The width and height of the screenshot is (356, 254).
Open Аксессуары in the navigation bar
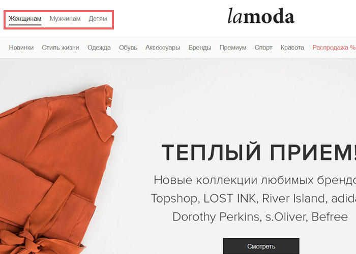coord(163,48)
